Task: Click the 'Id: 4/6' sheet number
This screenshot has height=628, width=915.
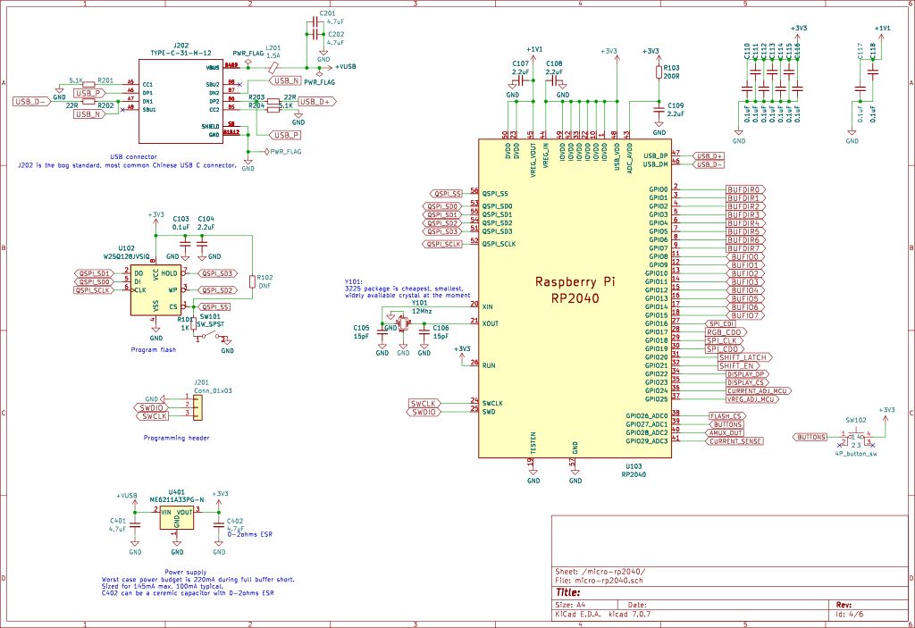Action: pyautogui.click(x=850, y=615)
